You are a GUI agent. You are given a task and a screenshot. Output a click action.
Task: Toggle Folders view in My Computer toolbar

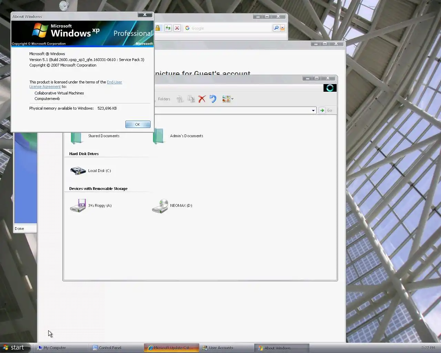point(164,99)
